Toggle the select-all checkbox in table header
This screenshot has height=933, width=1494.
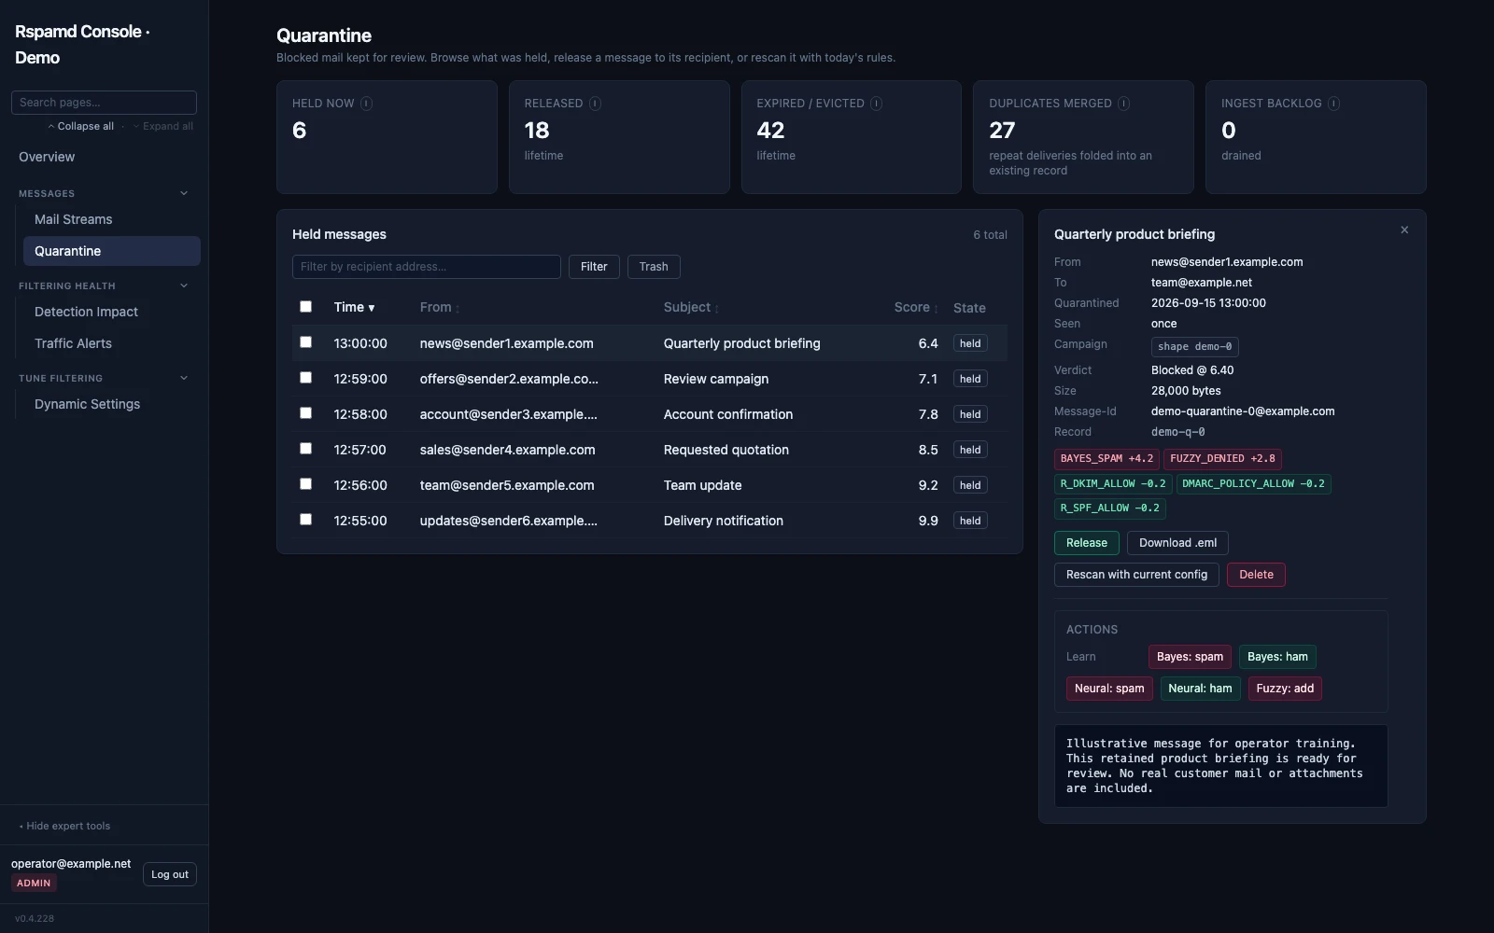(x=305, y=306)
